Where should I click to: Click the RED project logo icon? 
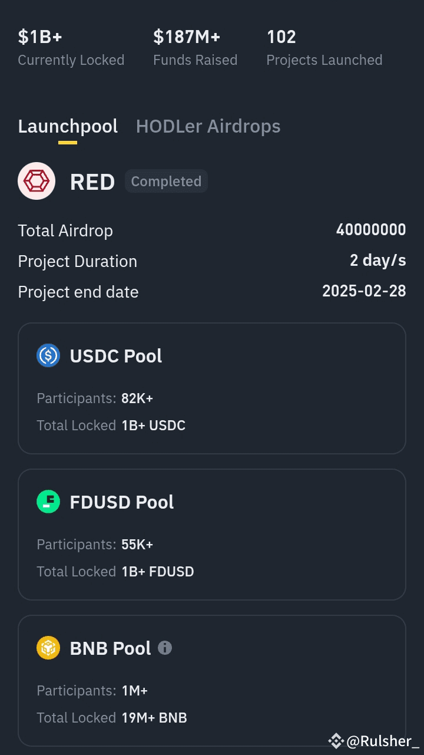point(37,181)
